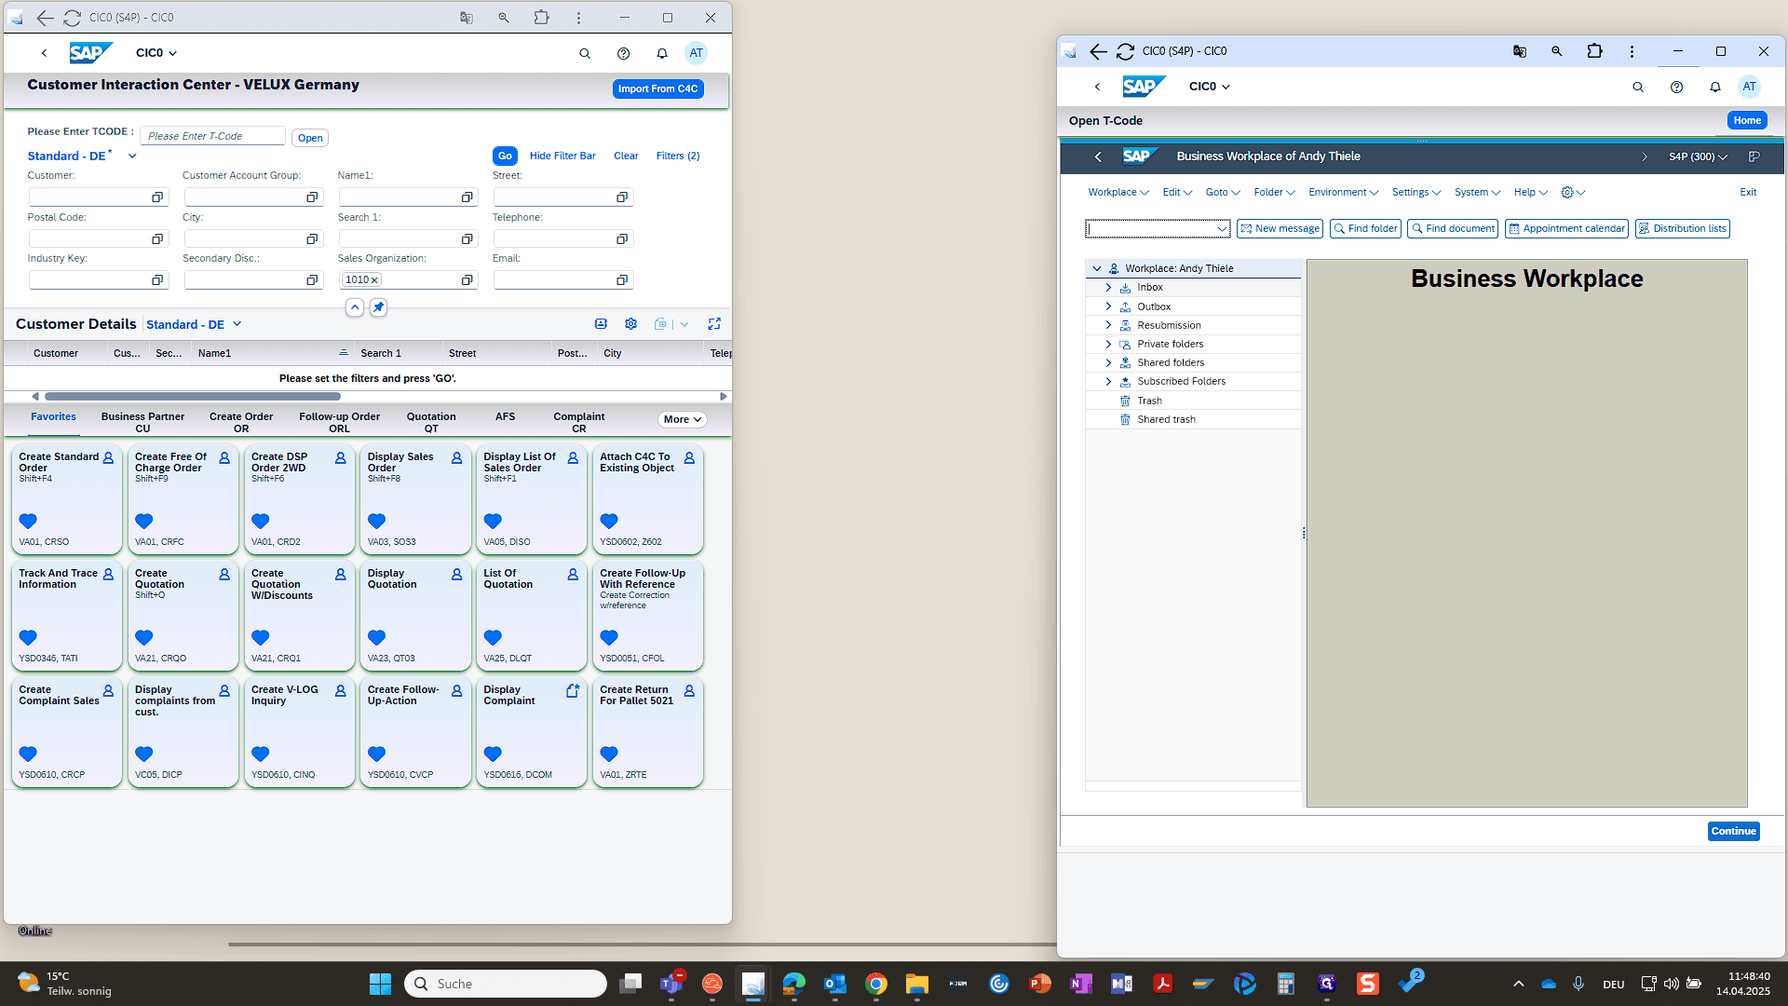Open value help for the Telephone field
Image resolution: width=1788 pixels, height=1006 pixels.
622,239
